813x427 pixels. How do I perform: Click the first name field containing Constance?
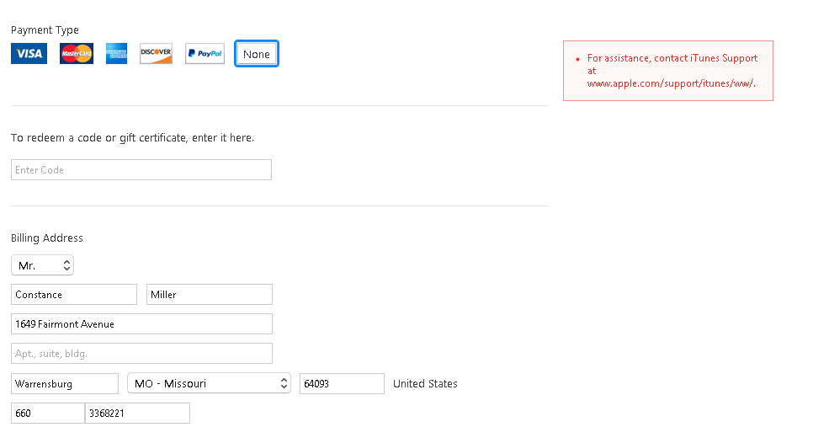74,295
